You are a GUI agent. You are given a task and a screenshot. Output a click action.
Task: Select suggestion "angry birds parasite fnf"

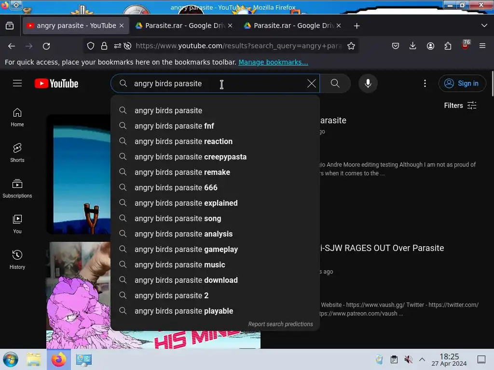pyautogui.click(x=215, y=126)
